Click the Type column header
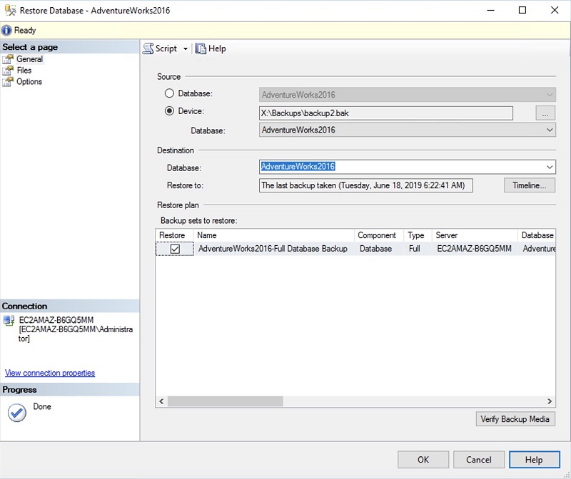The width and height of the screenshot is (571, 479). (418, 235)
